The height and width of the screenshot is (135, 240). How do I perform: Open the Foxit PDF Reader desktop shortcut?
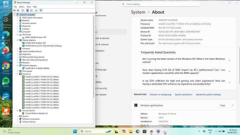tap(6, 114)
